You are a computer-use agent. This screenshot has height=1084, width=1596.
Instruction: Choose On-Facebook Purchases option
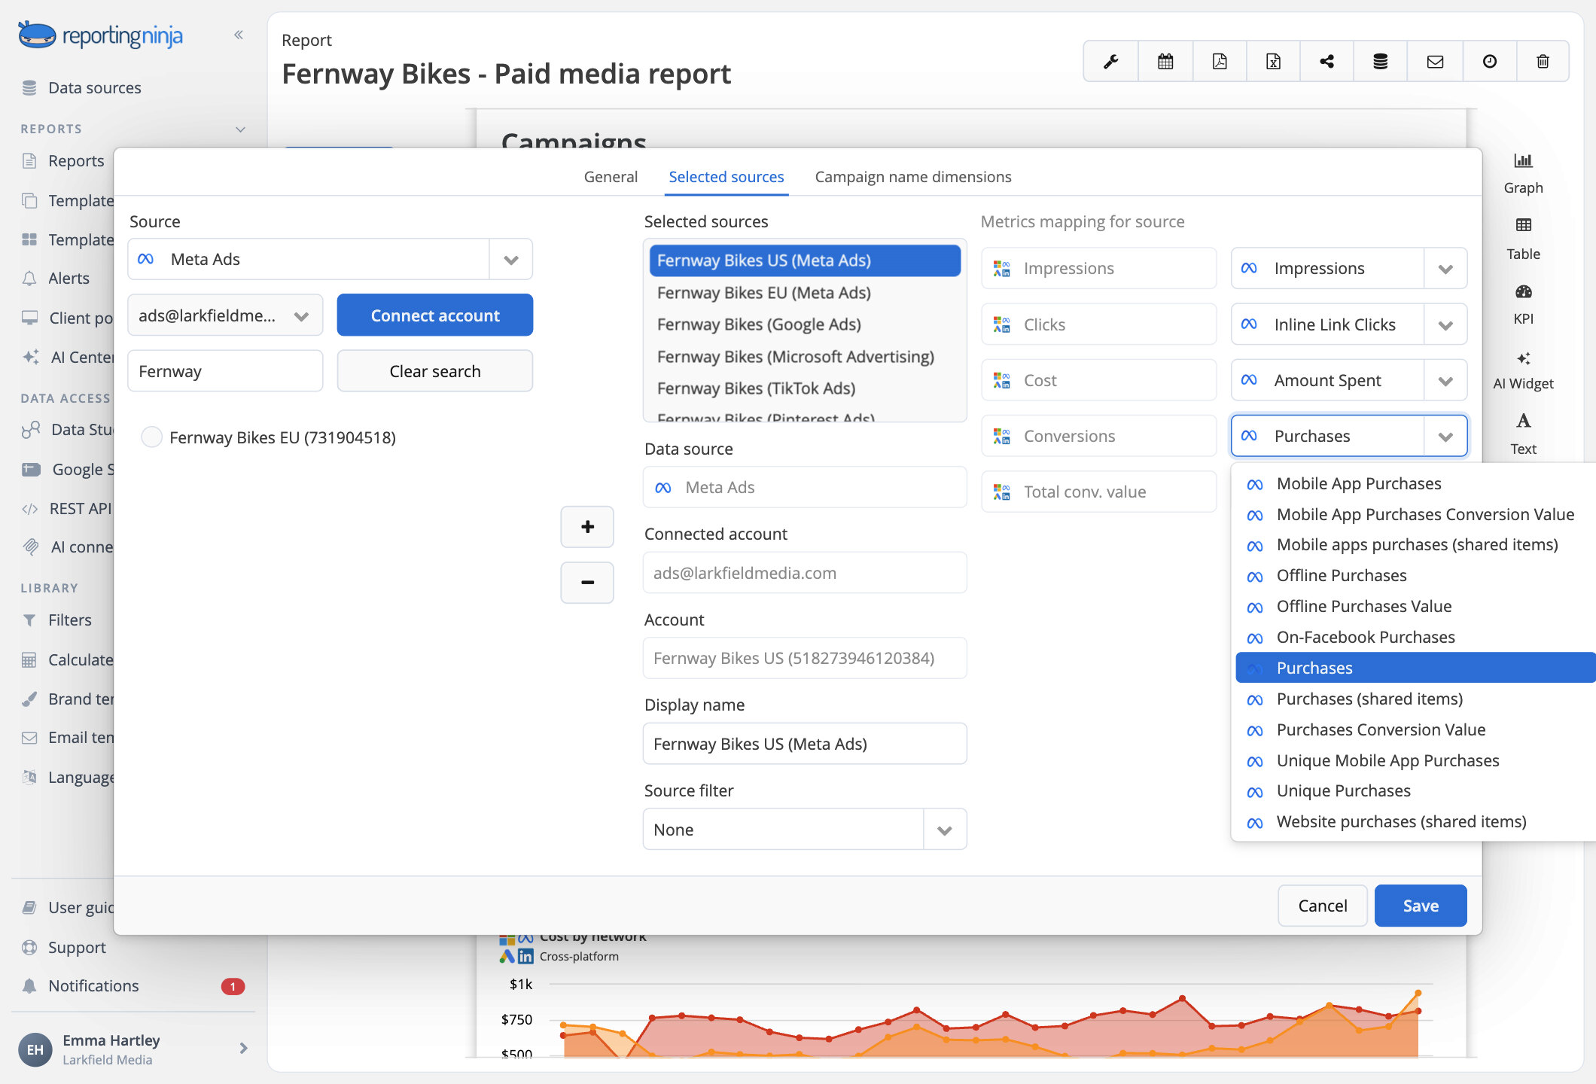pos(1415,637)
